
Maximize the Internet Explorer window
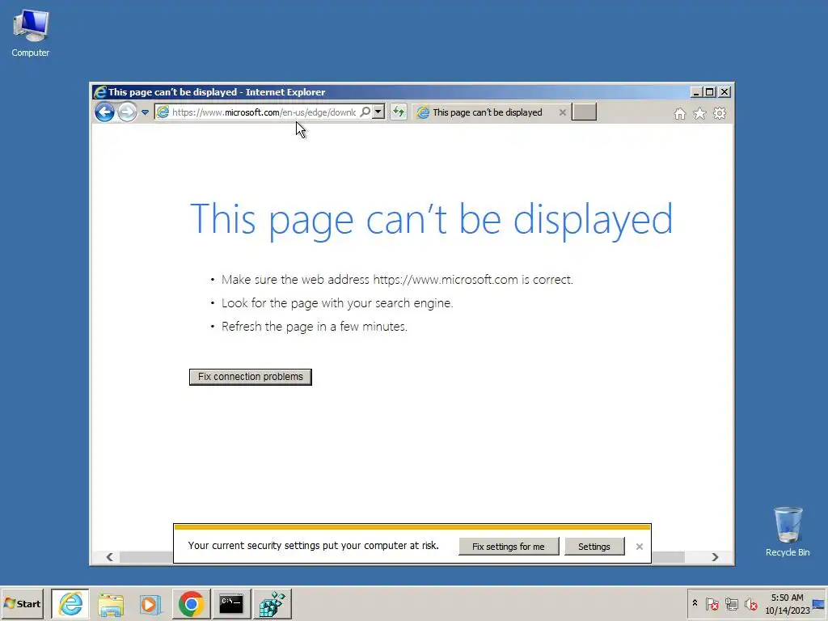[x=710, y=92]
